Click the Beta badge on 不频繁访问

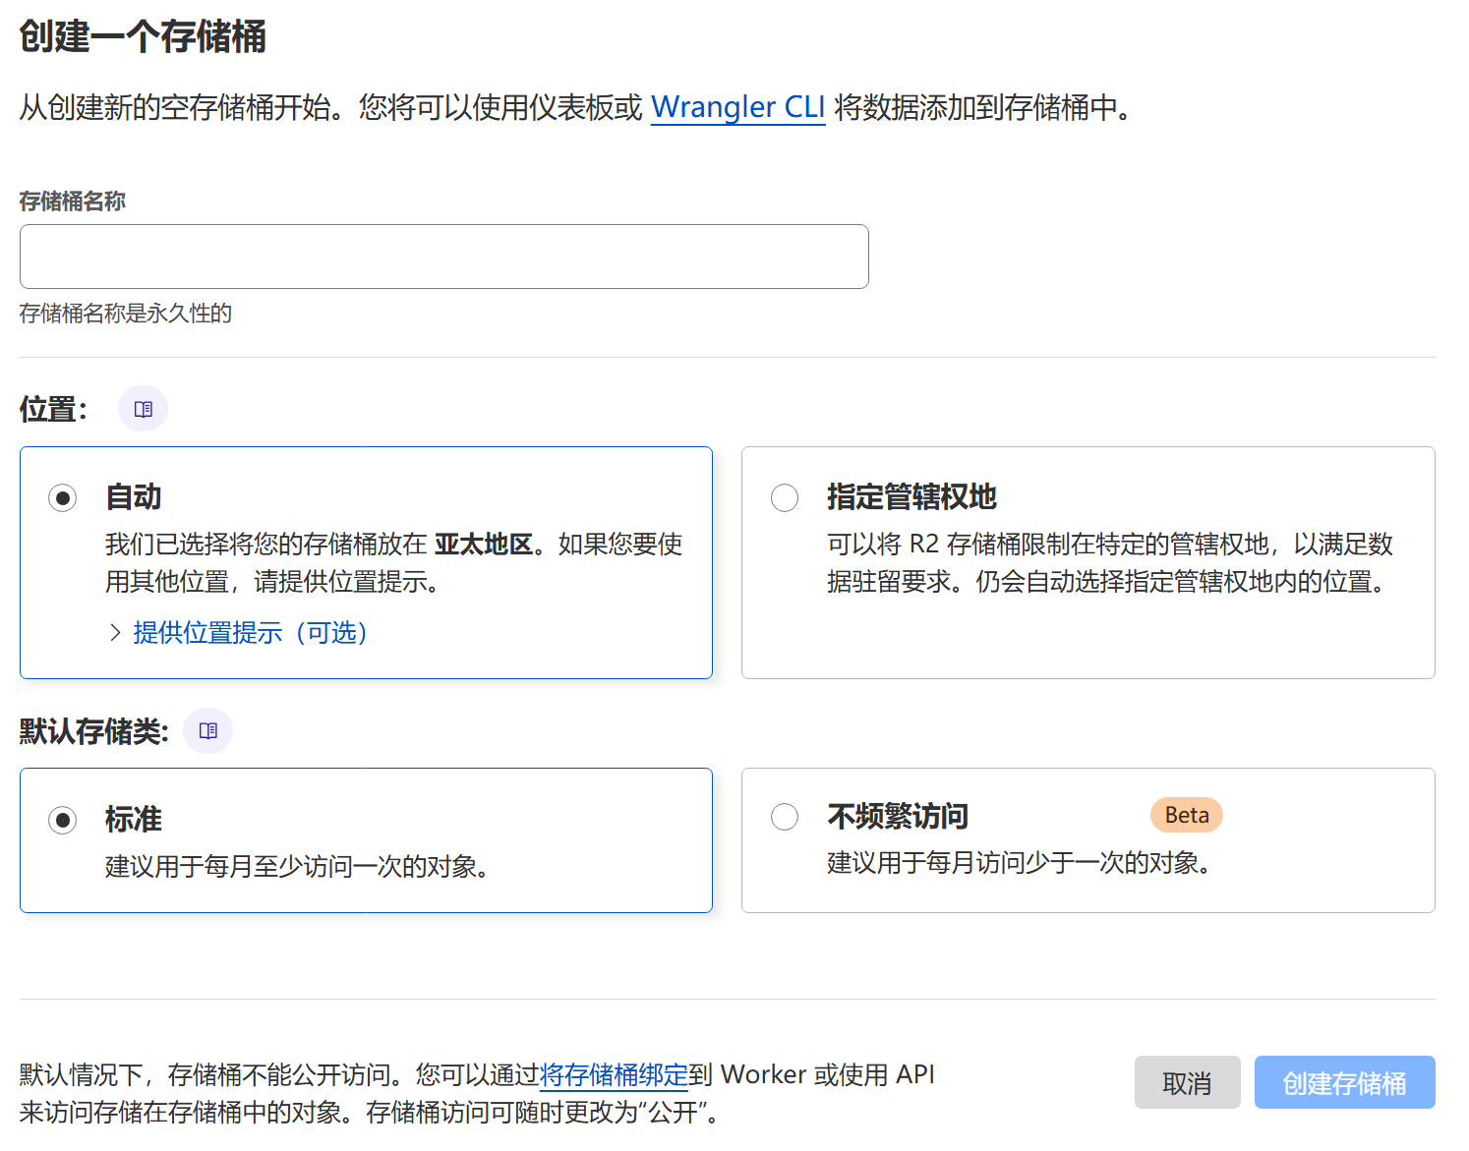[x=1186, y=816]
